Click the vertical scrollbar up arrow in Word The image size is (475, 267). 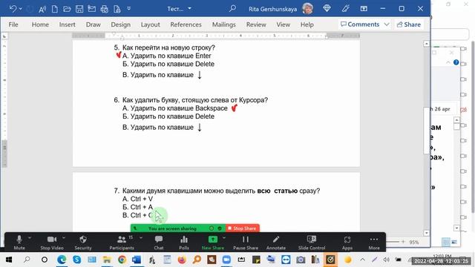(426, 44)
